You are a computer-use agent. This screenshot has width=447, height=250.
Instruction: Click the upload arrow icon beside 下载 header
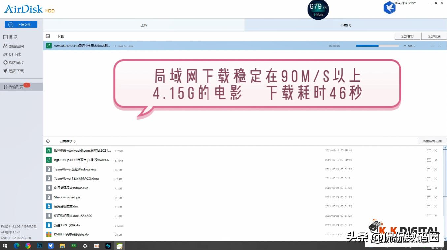tap(48, 36)
